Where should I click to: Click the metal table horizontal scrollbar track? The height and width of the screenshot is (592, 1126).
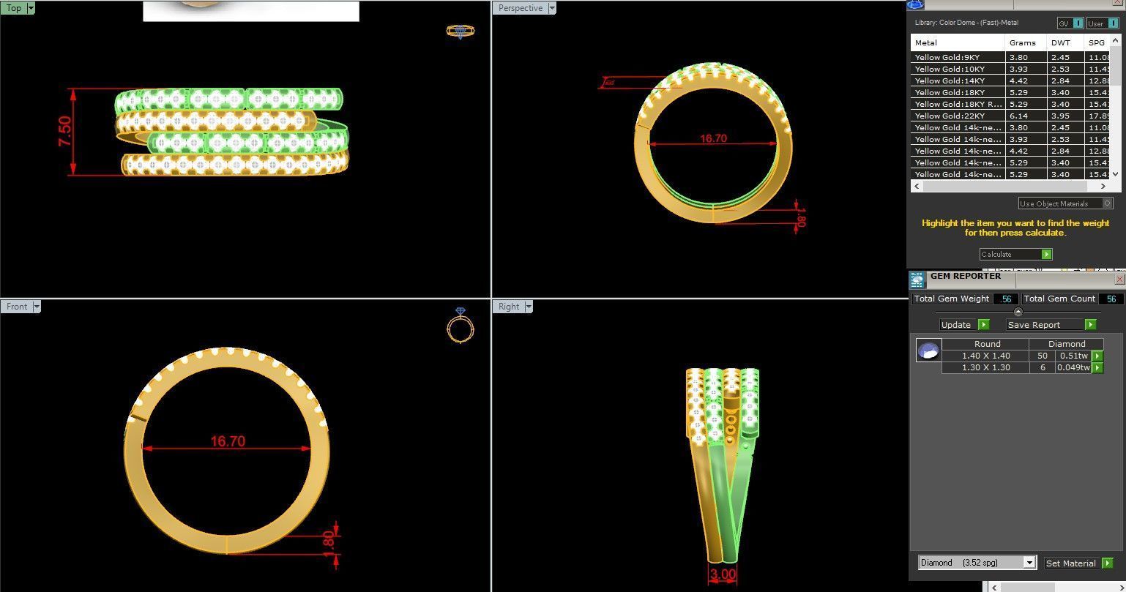(x=1010, y=187)
